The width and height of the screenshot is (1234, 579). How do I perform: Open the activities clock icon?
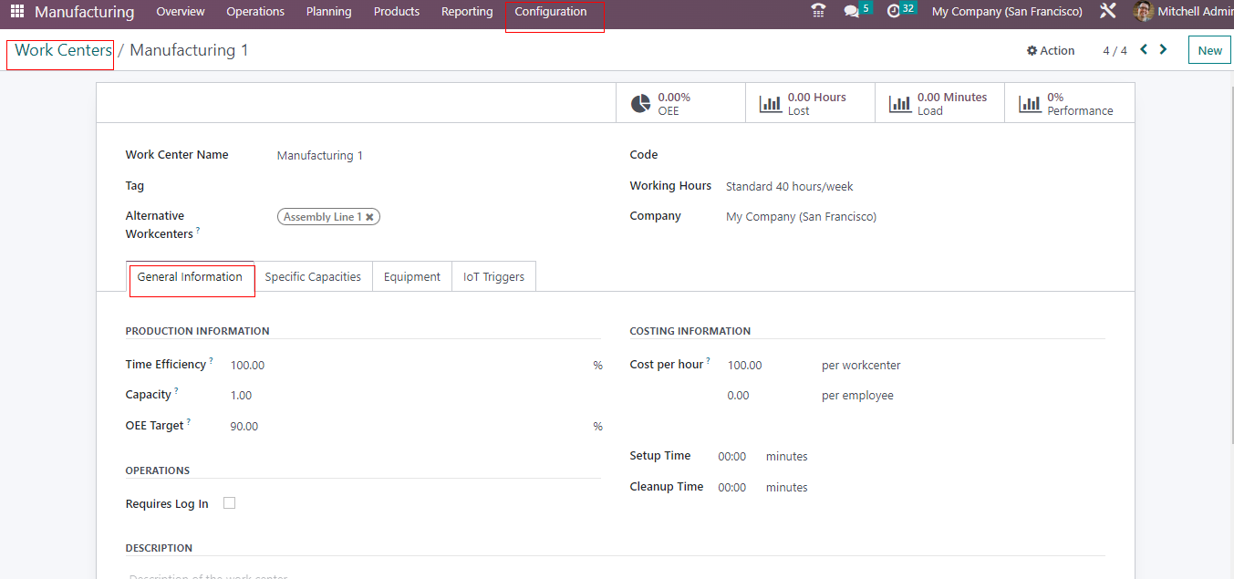pyautogui.click(x=894, y=12)
